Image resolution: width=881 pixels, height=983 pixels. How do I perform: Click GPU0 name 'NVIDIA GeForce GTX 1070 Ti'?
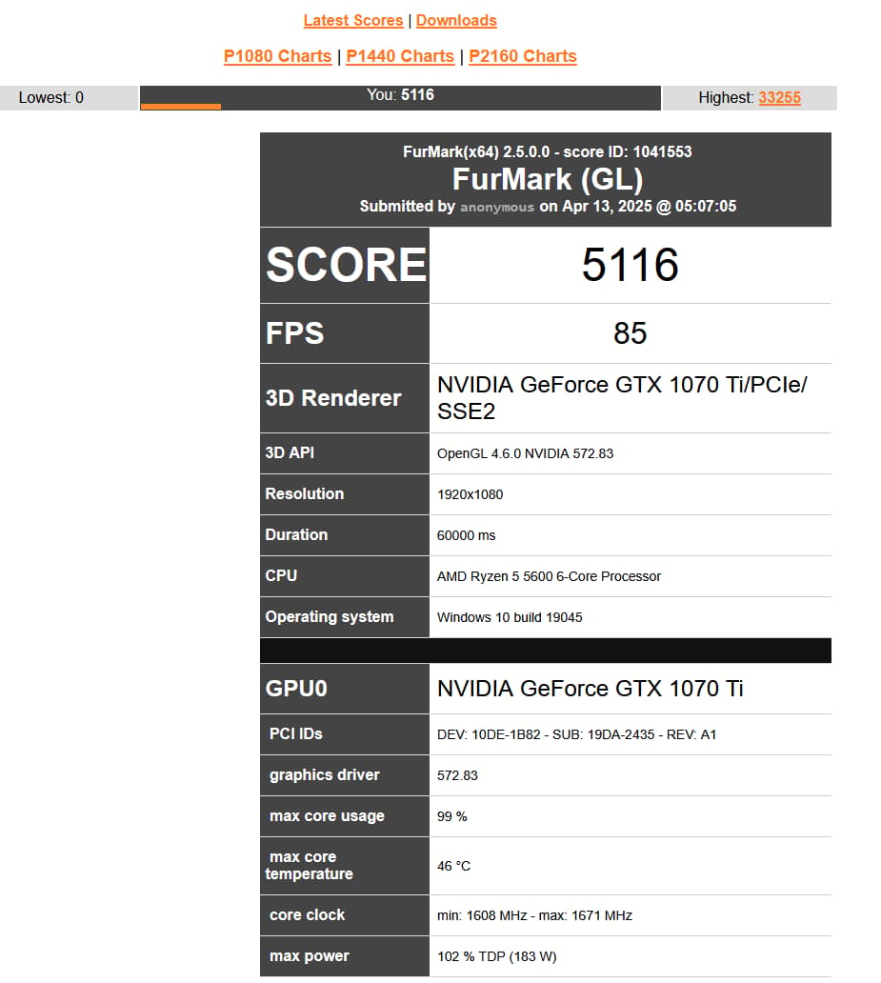(x=591, y=689)
